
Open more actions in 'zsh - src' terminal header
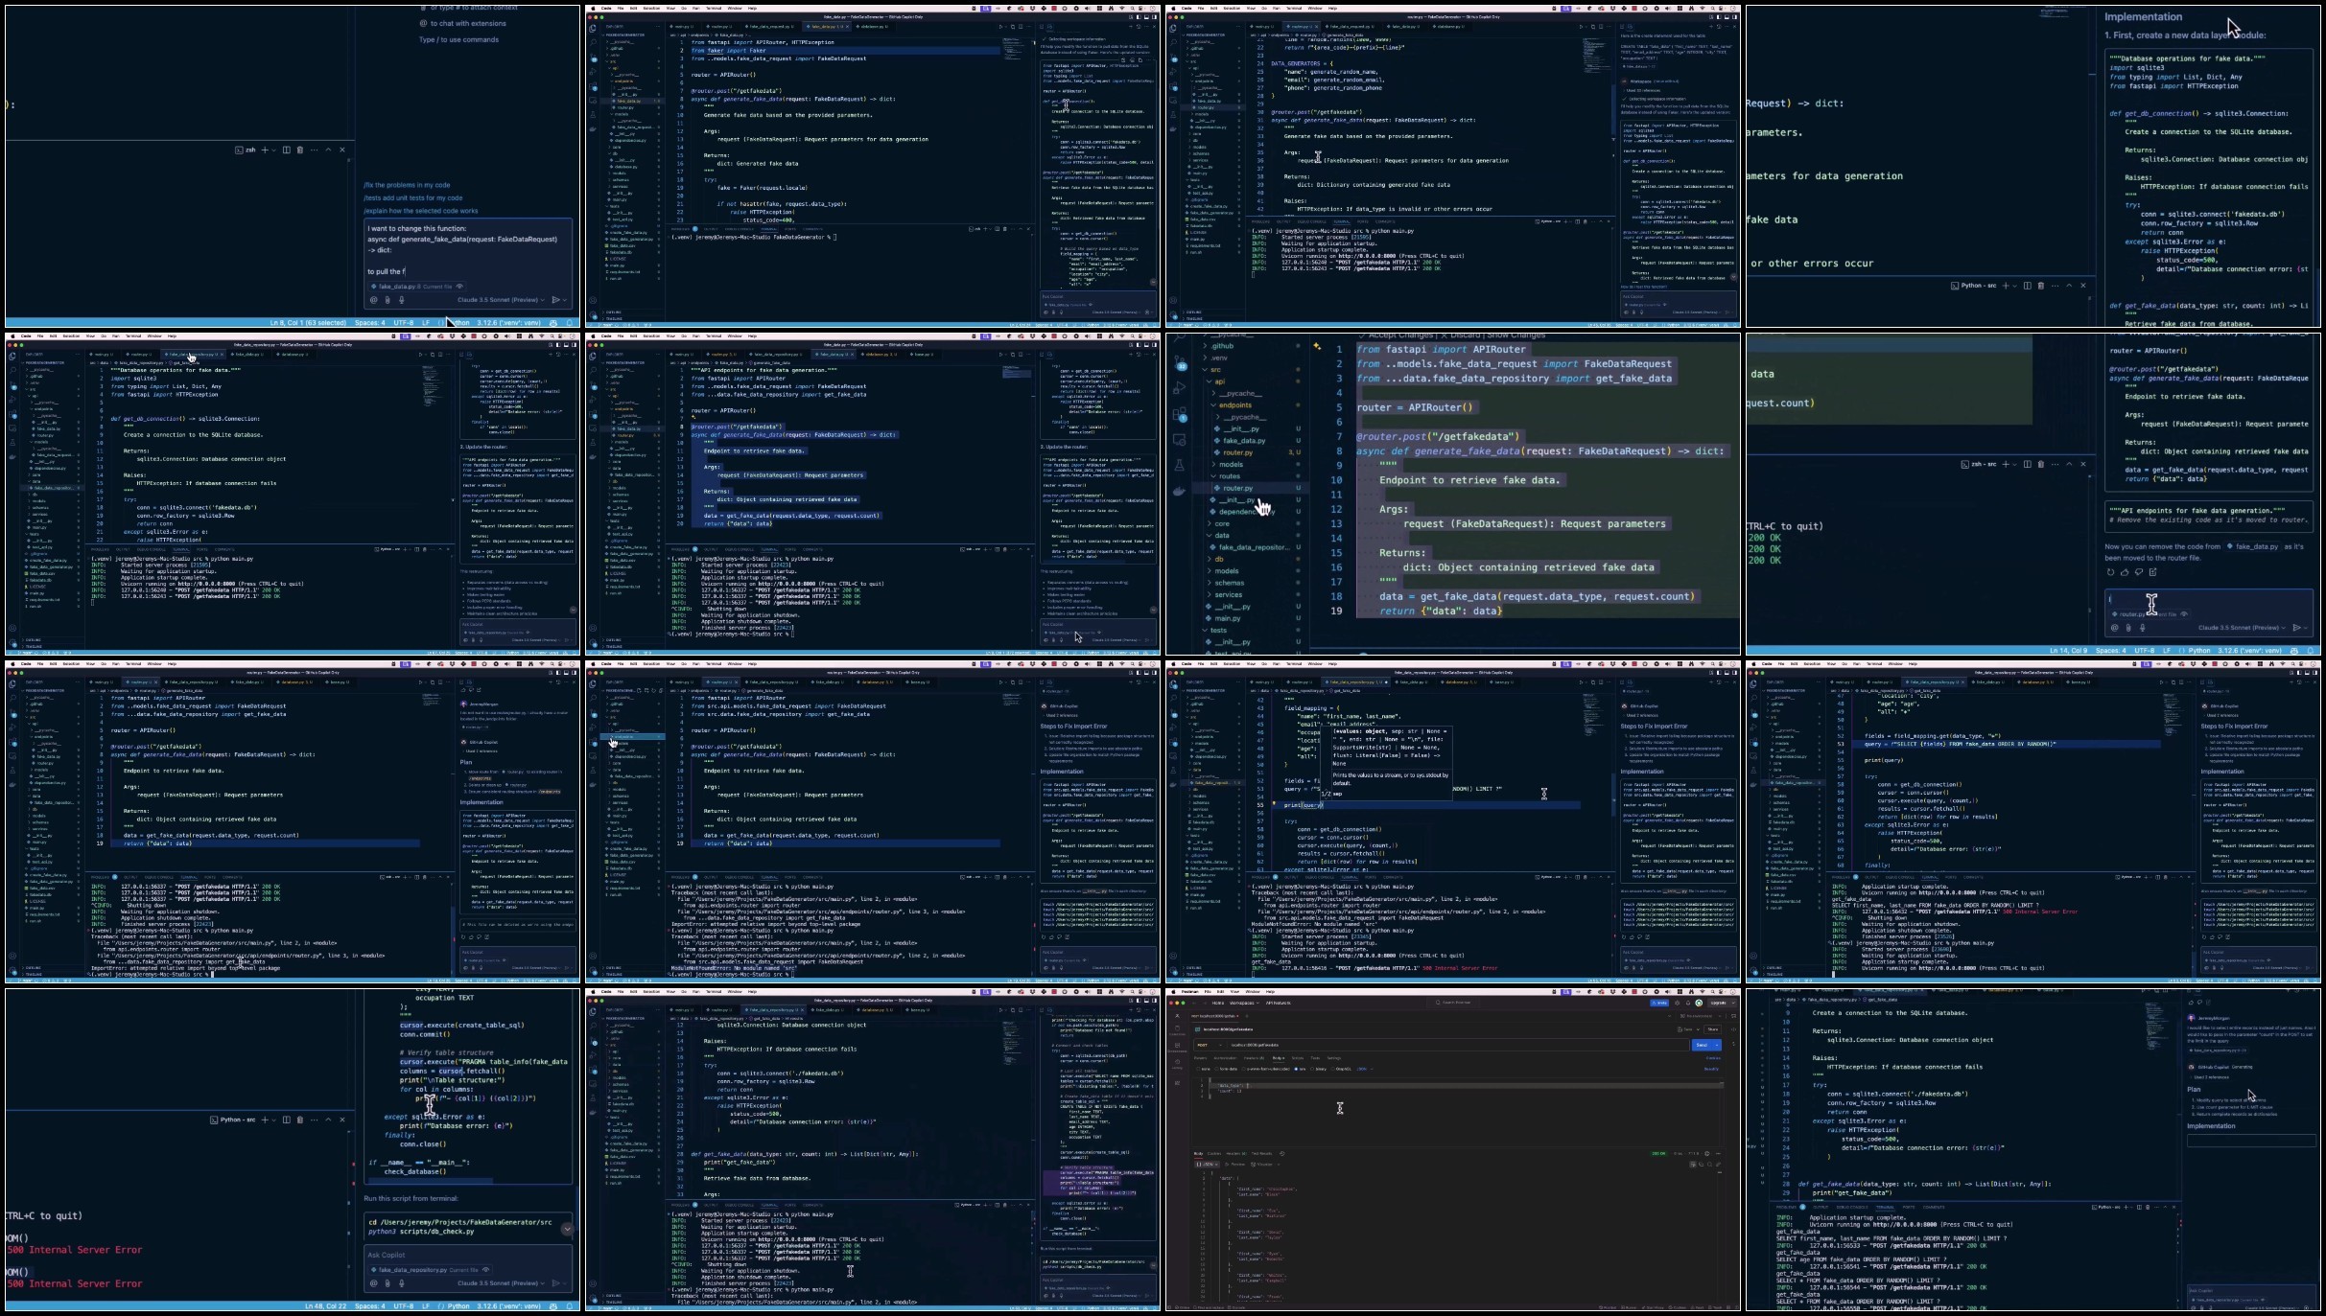(2054, 464)
